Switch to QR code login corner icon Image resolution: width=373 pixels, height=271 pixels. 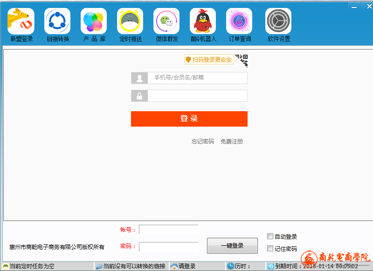[x=242, y=59]
